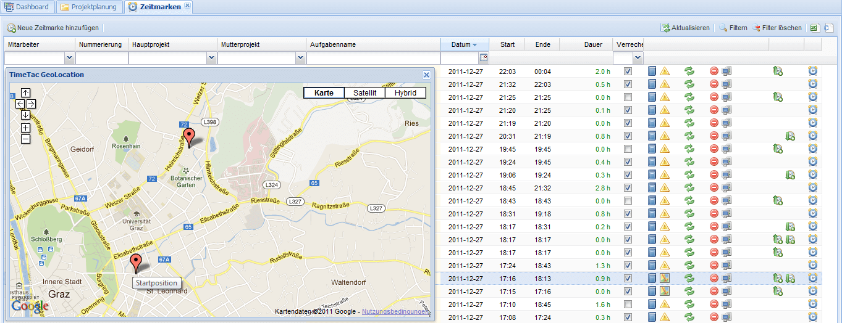Image resolution: width=842 pixels, height=323 pixels.
Task: Click green start-location icon in 19:45 row
Action: (x=778, y=149)
